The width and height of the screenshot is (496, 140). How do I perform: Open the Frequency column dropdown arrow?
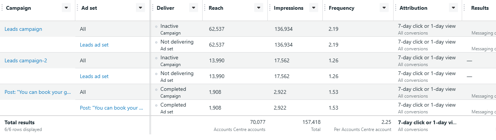tap(384, 8)
